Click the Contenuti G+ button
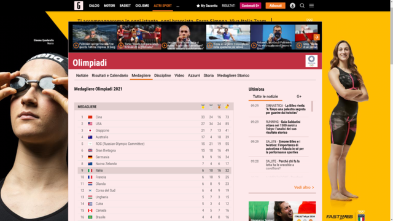Screen dimensions: 393x221 click(x=251, y=6)
